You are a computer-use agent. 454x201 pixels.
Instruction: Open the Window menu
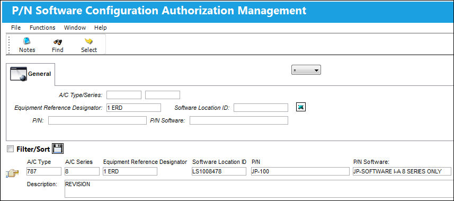coord(75,28)
